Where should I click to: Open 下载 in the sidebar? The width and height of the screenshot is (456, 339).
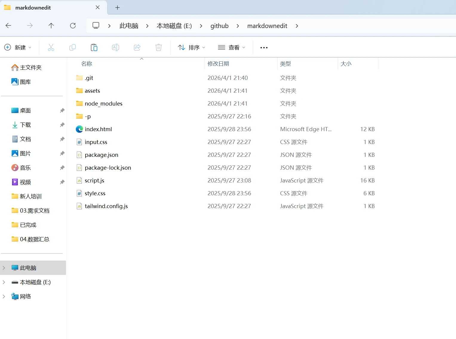pyautogui.click(x=25, y=125)
